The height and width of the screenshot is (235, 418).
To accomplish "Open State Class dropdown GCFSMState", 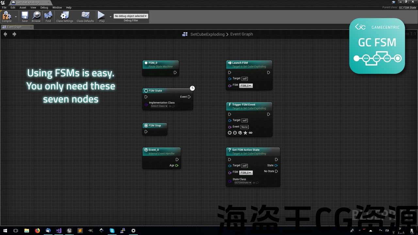I will click(243, 183).
